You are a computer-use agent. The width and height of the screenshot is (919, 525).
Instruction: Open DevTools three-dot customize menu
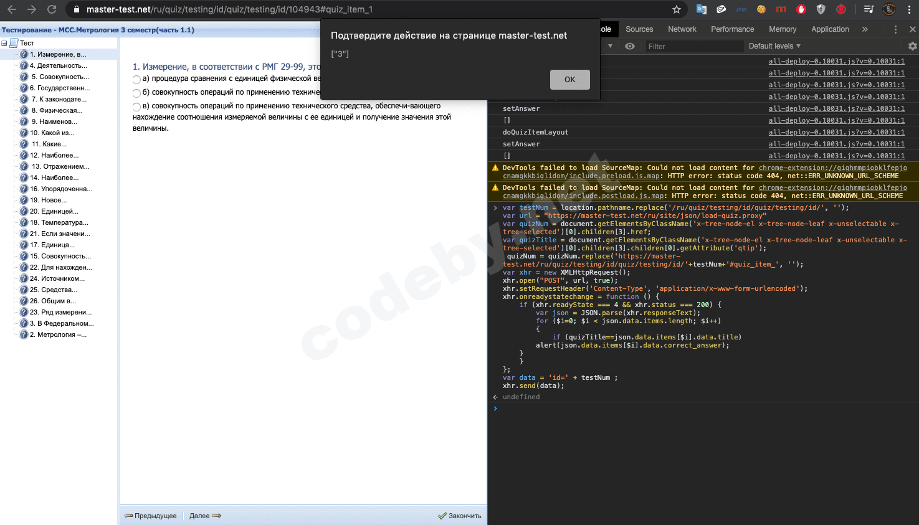point(895,29)
